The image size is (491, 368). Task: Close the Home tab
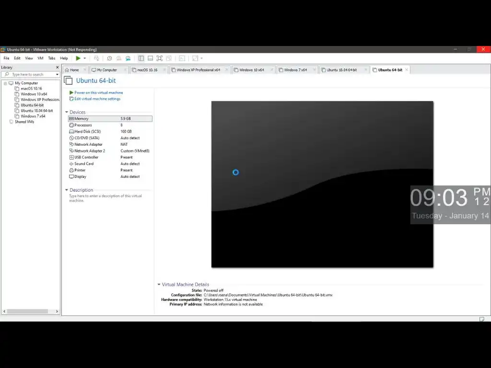coord(84,70)
